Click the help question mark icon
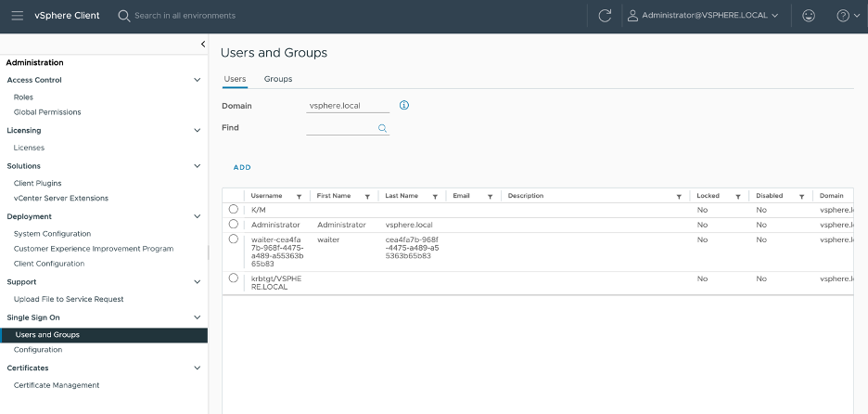The width and height of the screenshot is (868, 414). 842,16
